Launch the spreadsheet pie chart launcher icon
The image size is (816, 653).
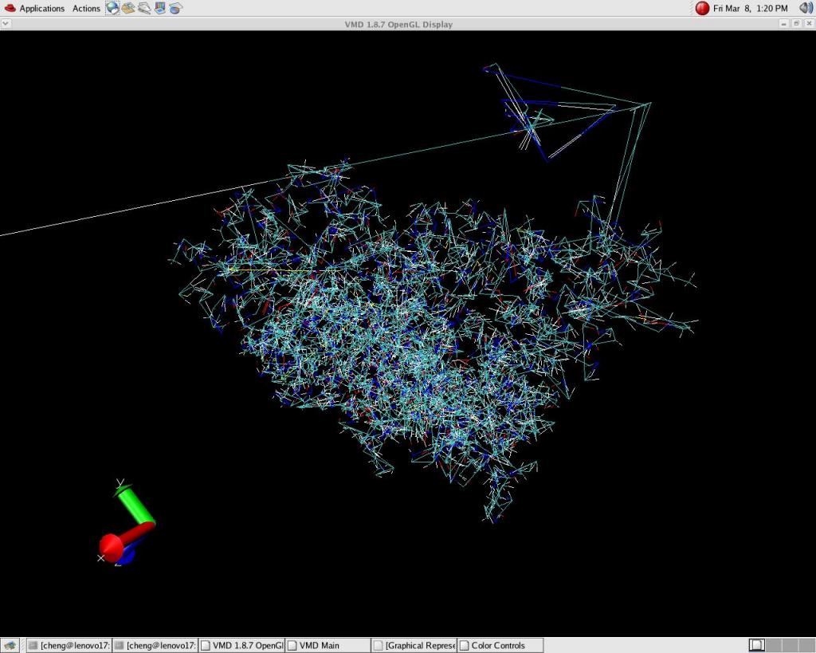click(x=175, y=8)
